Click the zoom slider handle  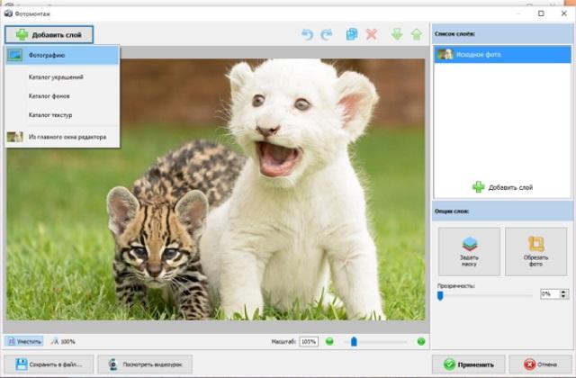click(x=354, y=342)
